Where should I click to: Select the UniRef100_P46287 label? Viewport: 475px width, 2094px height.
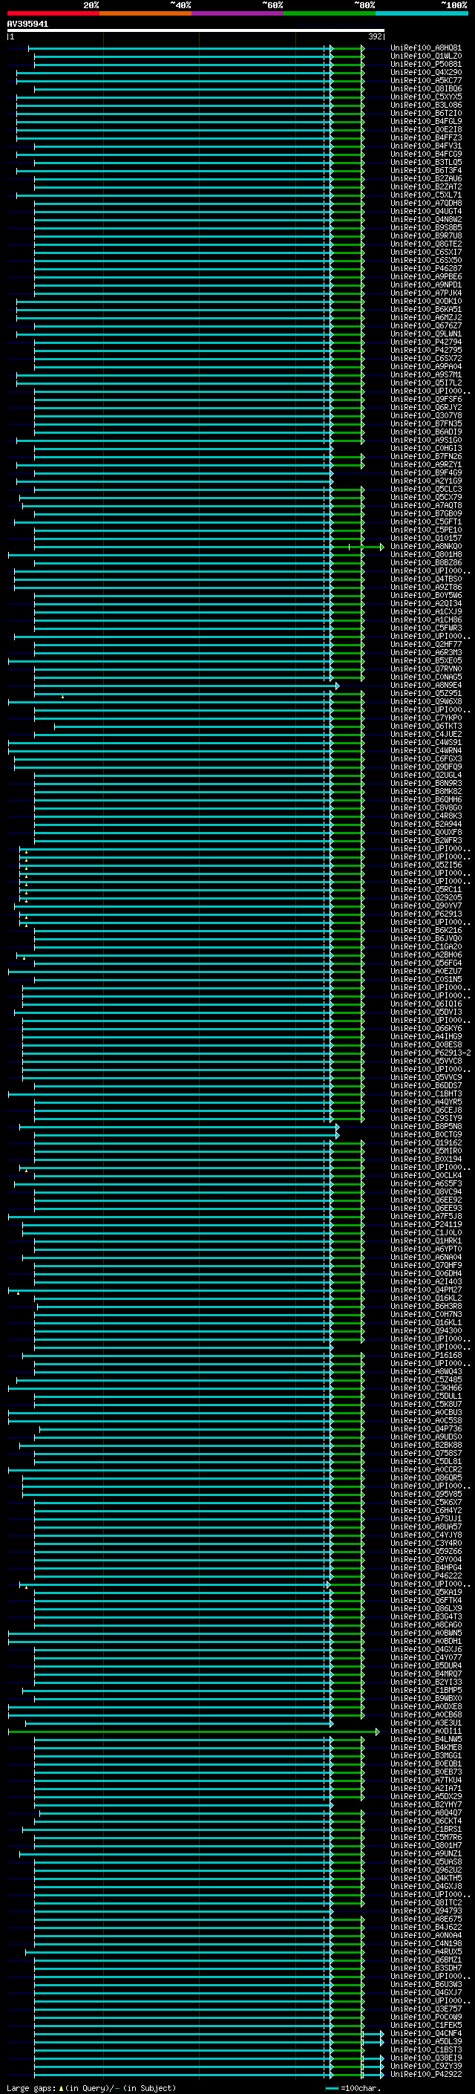tap(426, 268)
